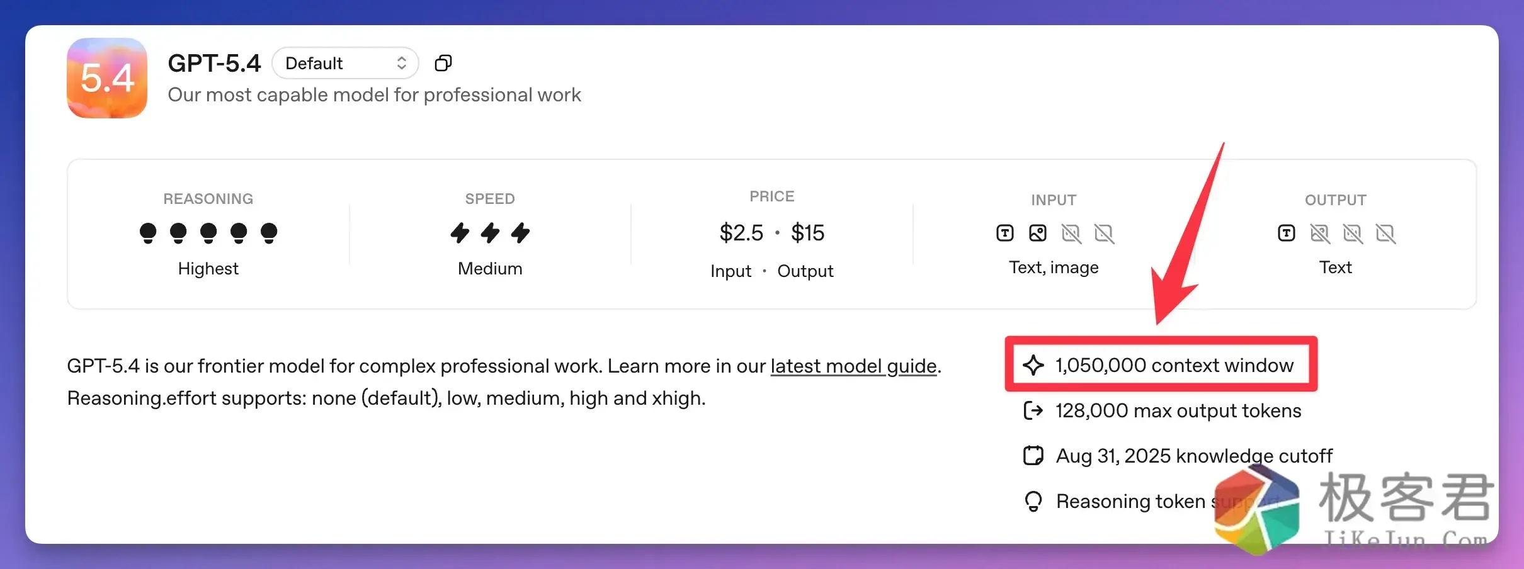Click the max output tokens arrow icon
This screenshot has width=1524, height=569.
click(1033, 410)
